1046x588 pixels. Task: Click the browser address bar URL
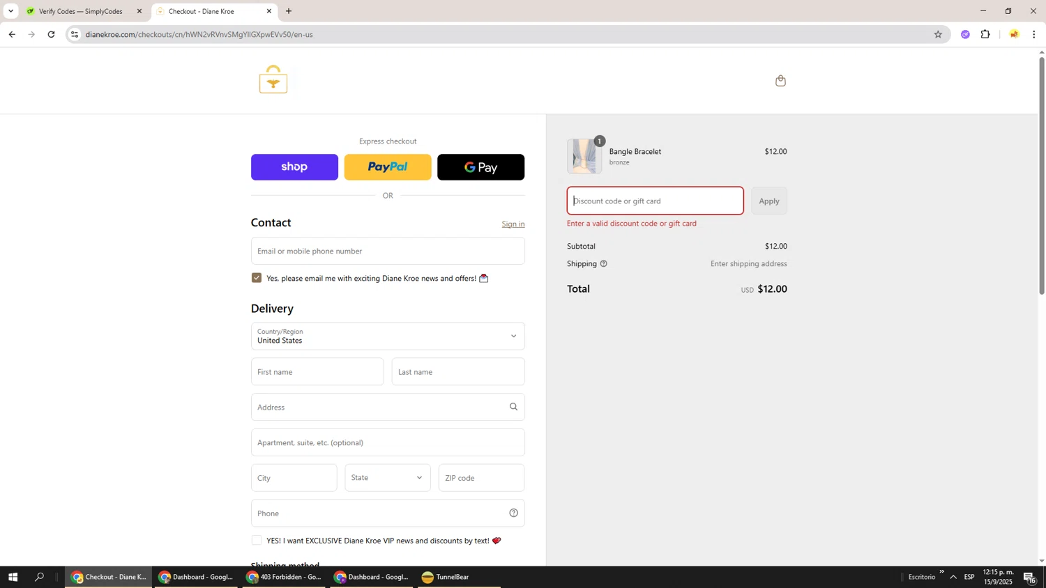click(199, 34)
